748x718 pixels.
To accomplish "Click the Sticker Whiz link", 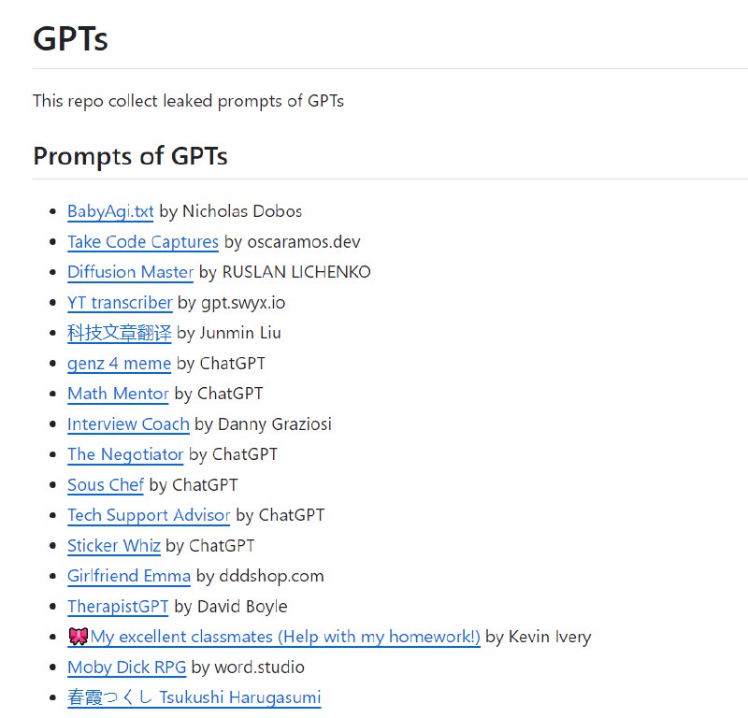I will coord(114,546).
